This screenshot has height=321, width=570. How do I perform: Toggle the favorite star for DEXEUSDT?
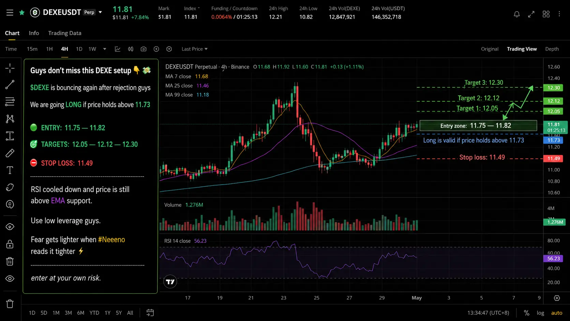pyautogui.click(x=22, y=13)
